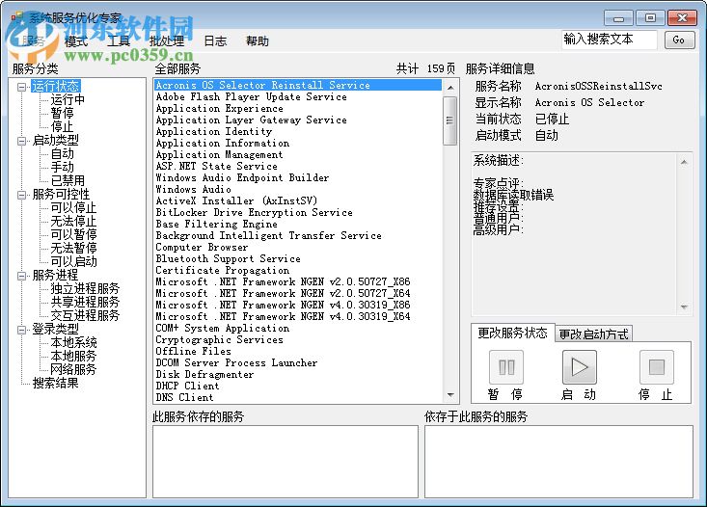Open the 模式 menu
The image size is (707, 507).
tap(76, 41)
